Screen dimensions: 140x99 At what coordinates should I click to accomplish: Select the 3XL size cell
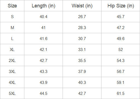(12, 72)
